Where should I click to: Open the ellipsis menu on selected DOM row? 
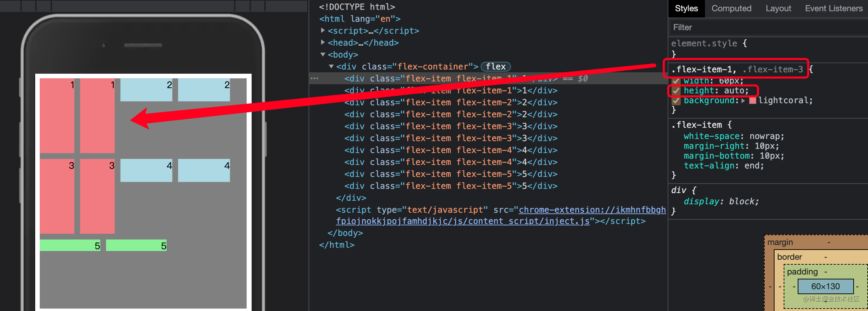315,78
